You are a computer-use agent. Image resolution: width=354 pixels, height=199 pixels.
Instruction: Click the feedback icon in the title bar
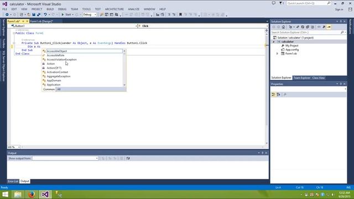tap(274, 3)
